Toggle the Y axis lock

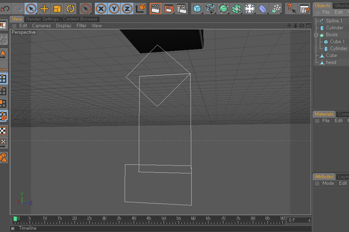[x=114, y=9]
